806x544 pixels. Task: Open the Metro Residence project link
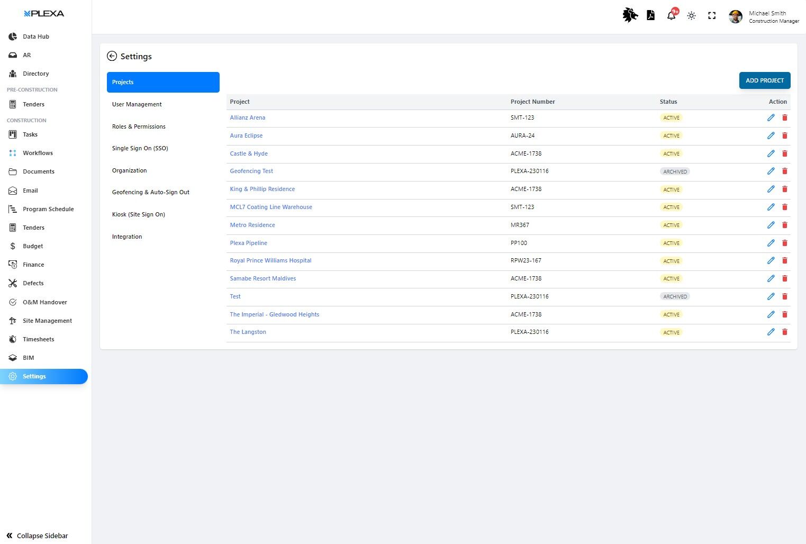coord(252,225)
